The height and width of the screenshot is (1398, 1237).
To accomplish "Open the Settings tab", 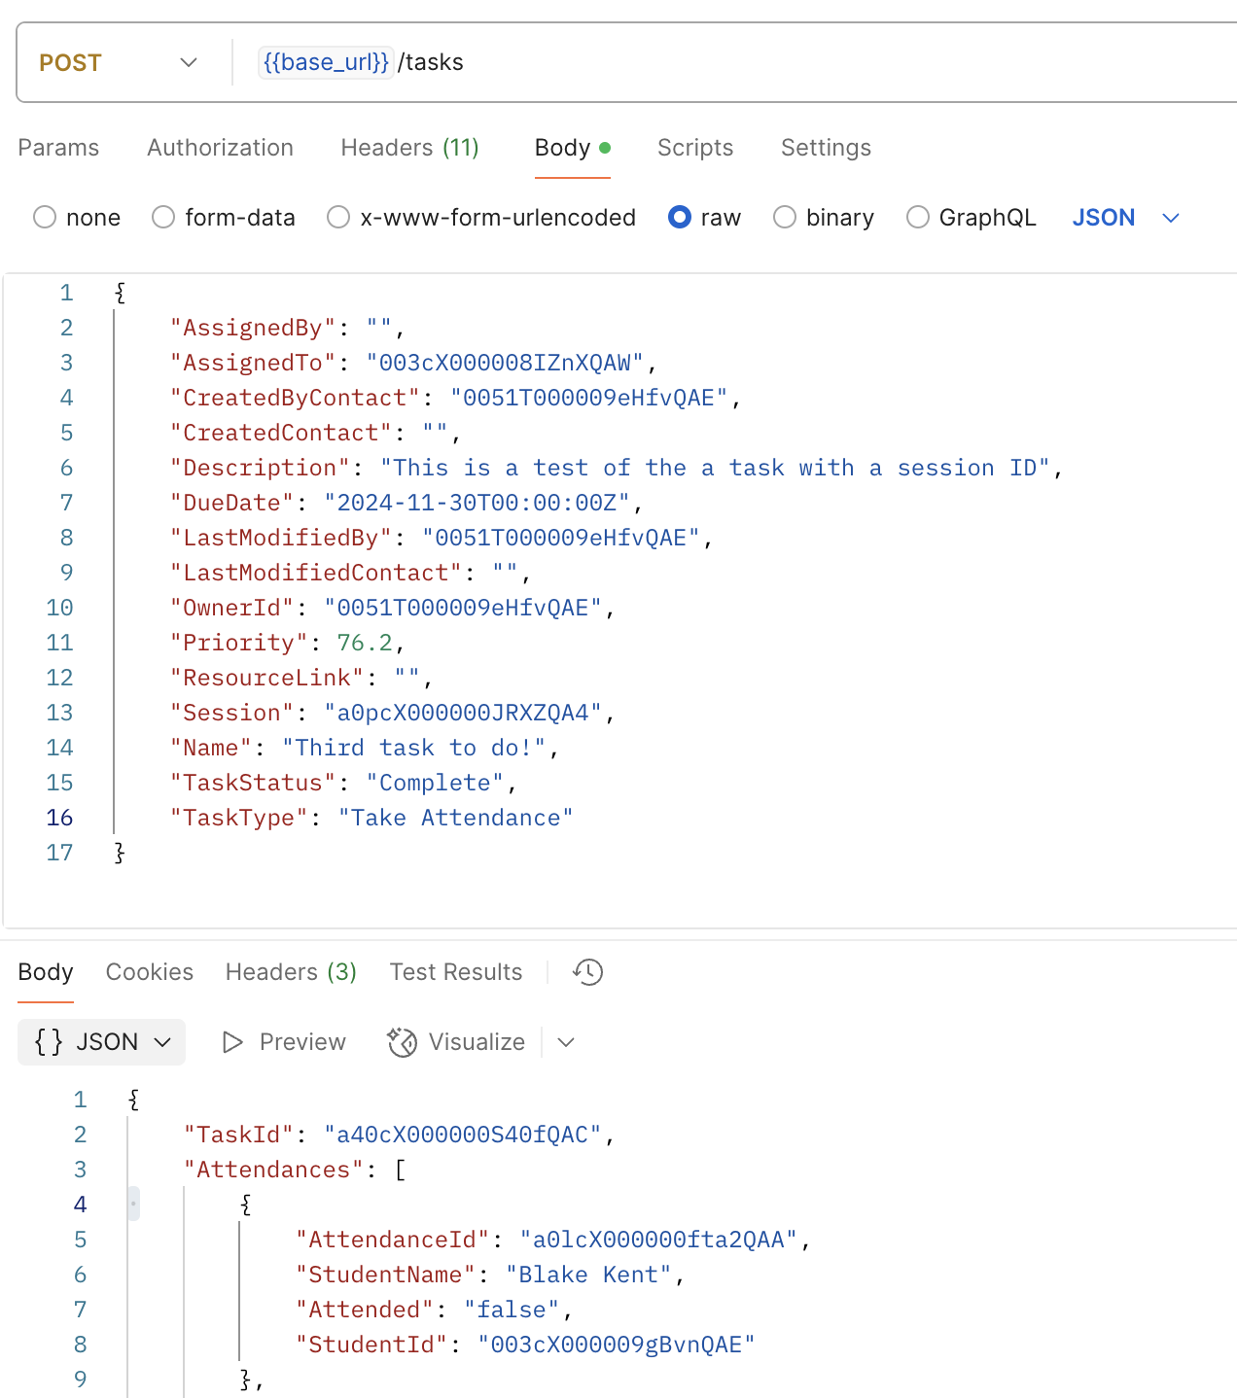I will click(826, 148).
